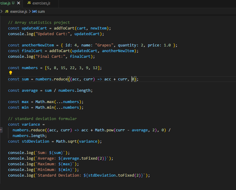Viewport: 236px width, 190px height.
Task: Click the "Updated Cart:" string
Action: (x=53, y=34)
